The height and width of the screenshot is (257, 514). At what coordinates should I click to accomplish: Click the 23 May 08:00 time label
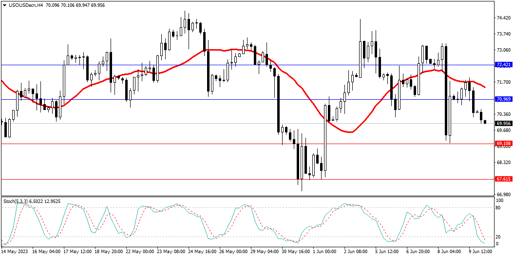(171, 252)
